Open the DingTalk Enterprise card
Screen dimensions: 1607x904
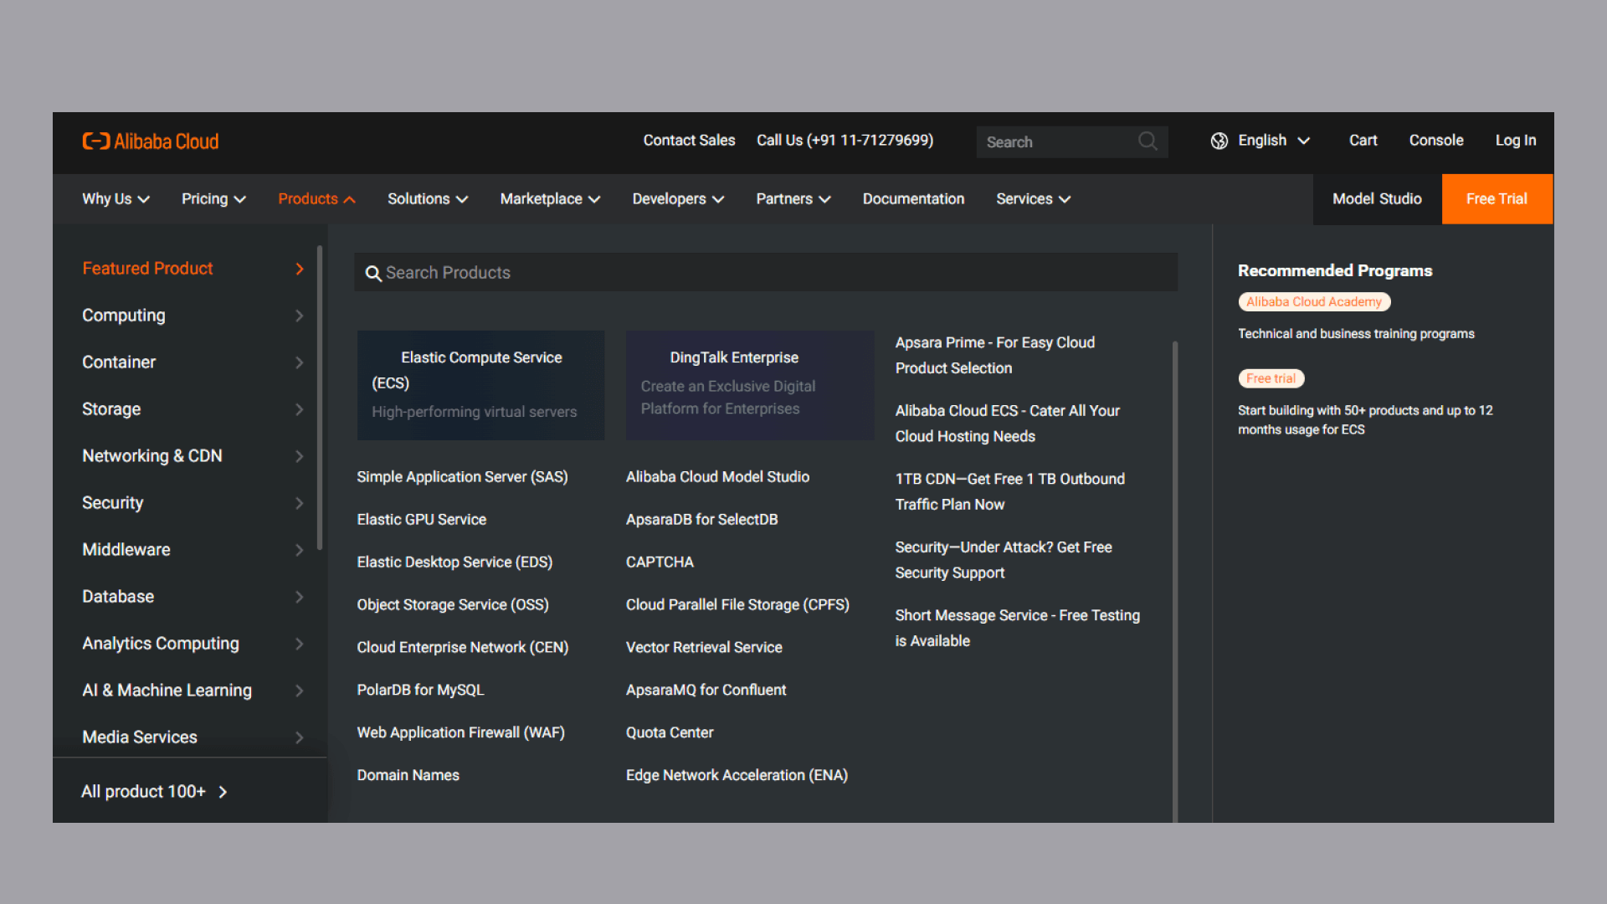click(x=750, y=385)
